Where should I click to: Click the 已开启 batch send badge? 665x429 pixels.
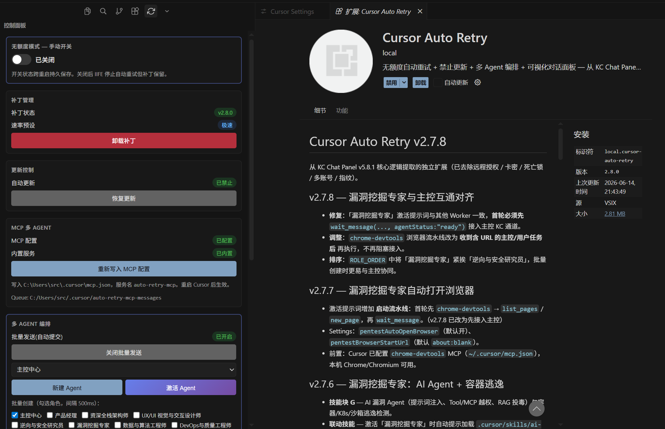pos(224,337)
